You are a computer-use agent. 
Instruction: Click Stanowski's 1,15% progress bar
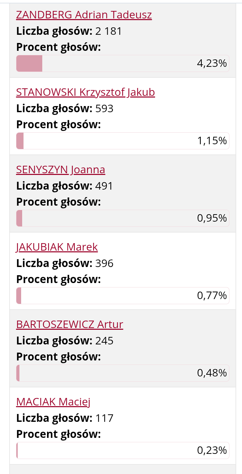(123, 141)
